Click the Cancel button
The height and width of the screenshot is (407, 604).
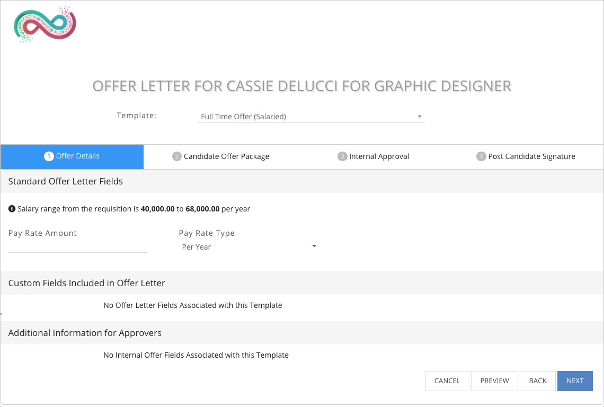coord(447,381)
